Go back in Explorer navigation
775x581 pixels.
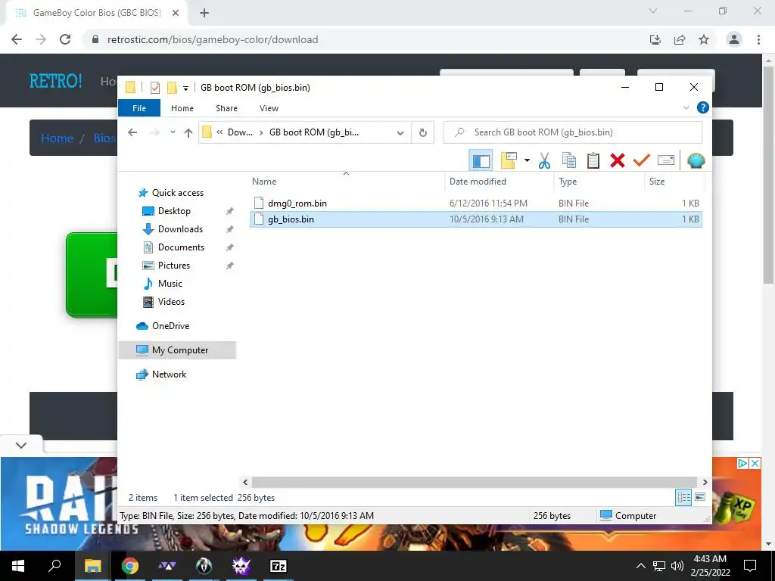tap(132, 132)
